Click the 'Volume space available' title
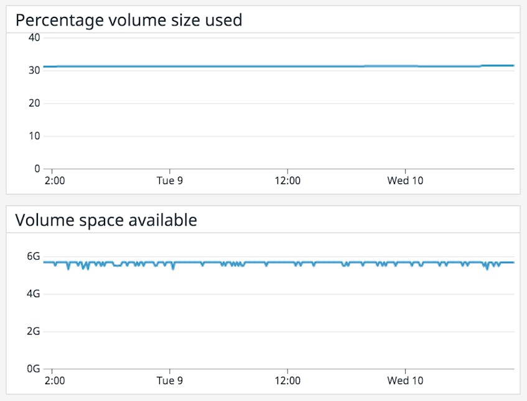Image resolution: width=527 pixels, height=401 pixels. tap(106, 220)
